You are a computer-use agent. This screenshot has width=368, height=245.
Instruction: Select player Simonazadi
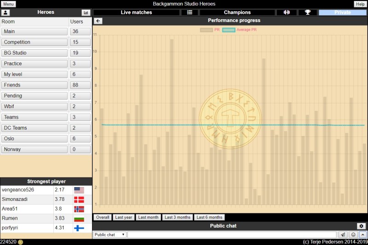point(15,199)
